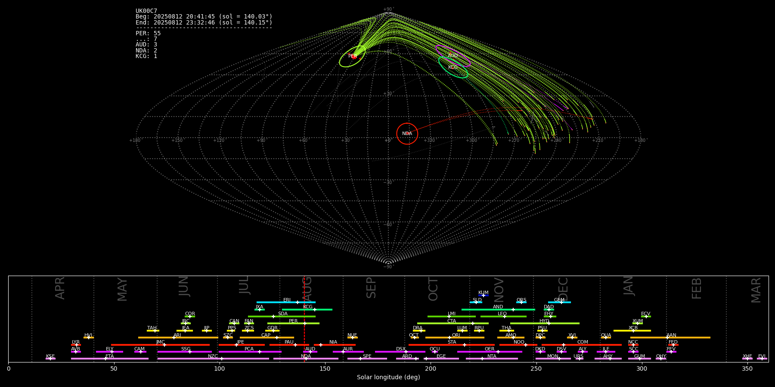The height and width of the screenshot is (387, 775).
Task: Click the URS shower label on the timeline
Action: click(579, 356)
